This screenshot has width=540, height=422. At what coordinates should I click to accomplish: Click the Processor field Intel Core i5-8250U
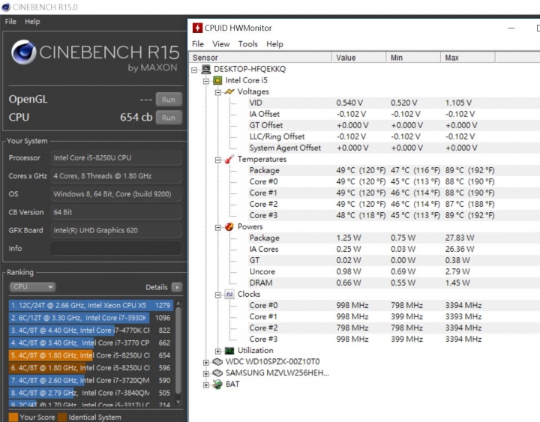pos(116,157)
